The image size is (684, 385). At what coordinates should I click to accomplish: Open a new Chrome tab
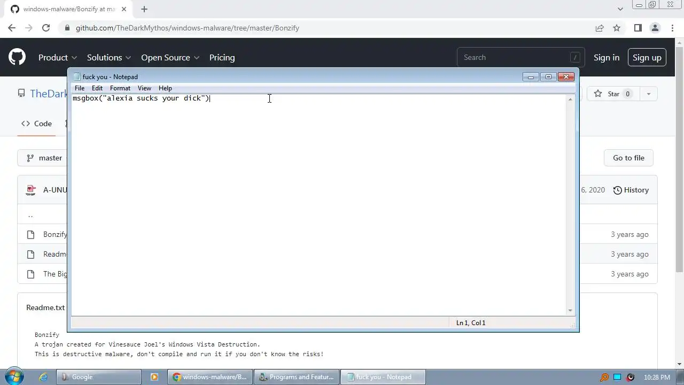click(144, 9)
